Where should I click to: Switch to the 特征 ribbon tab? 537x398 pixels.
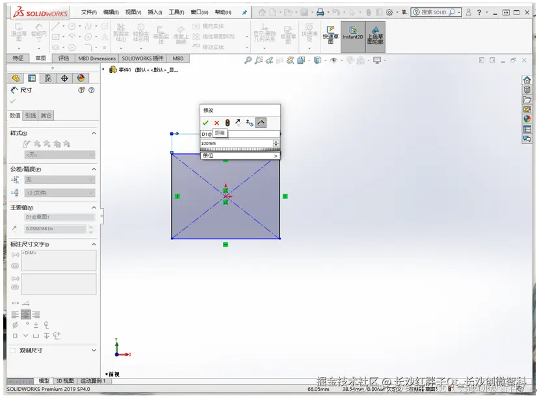pyautogui.click(x=18, y=59)
